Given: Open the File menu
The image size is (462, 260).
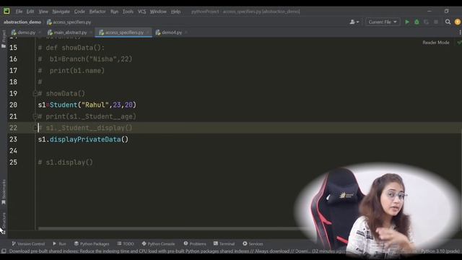Looking at the screenshot, I should click(19, 12).
